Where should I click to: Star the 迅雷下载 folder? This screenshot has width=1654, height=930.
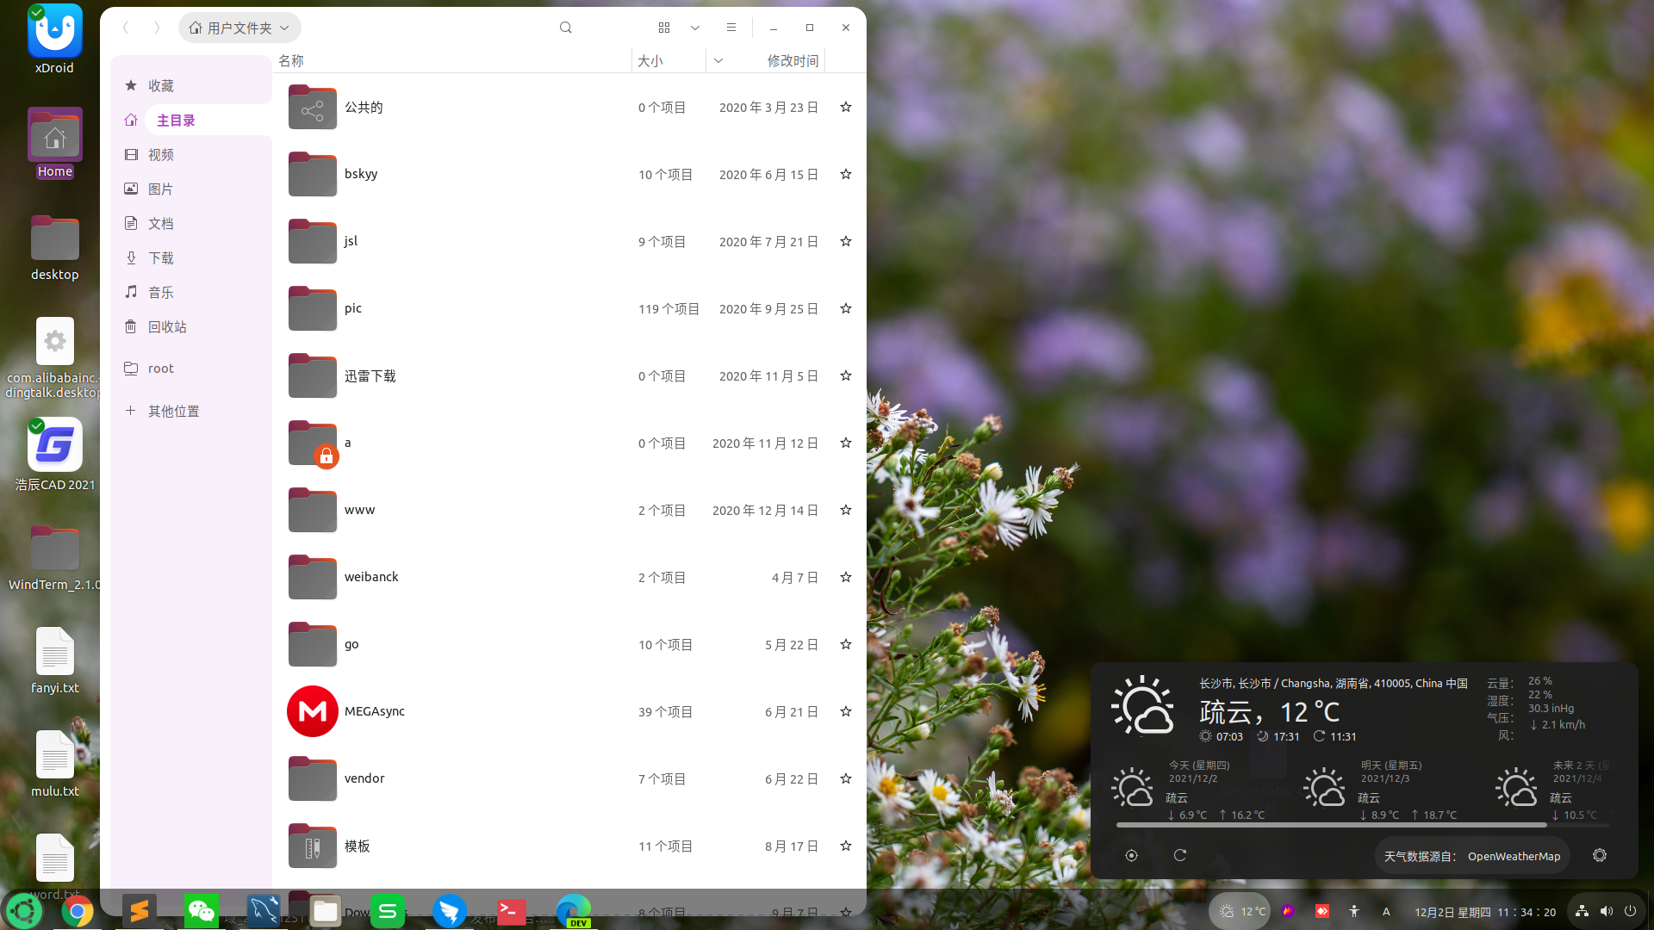pyautogui.click(x=846, y=375)
